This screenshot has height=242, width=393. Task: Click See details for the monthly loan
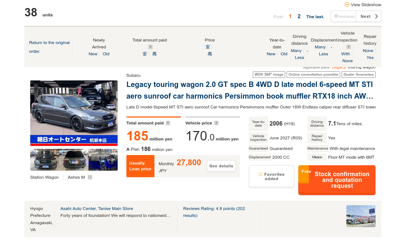[x=221, y=166]
